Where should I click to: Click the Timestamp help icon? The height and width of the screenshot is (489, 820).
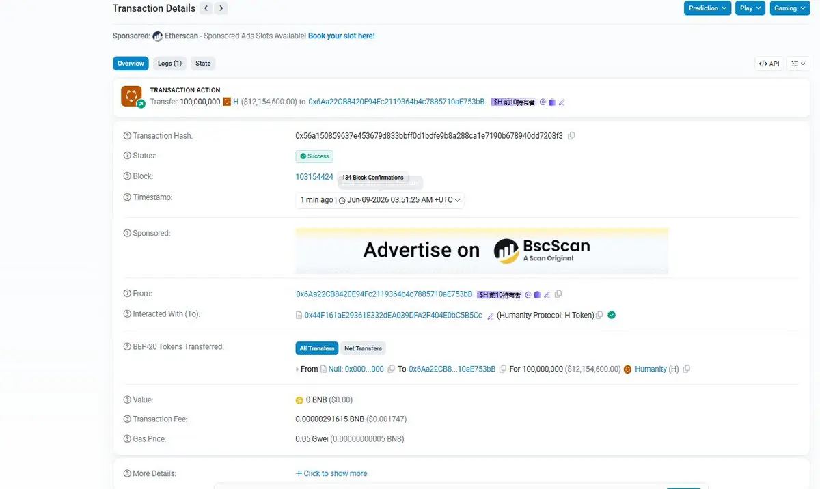[x=127, y=197]
